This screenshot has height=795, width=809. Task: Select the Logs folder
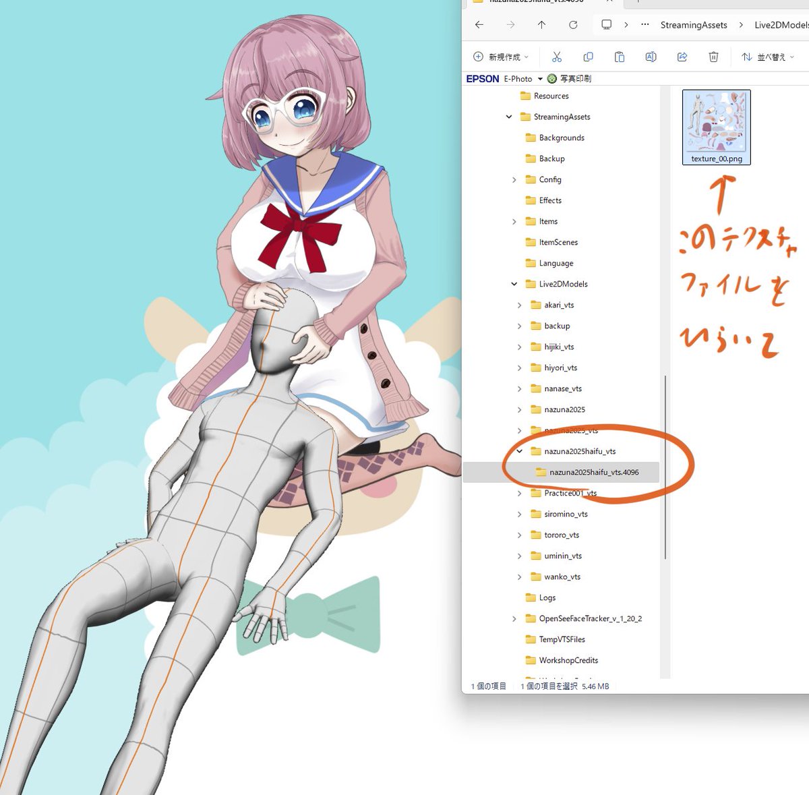pyautogui.click(x=541, y=597)
